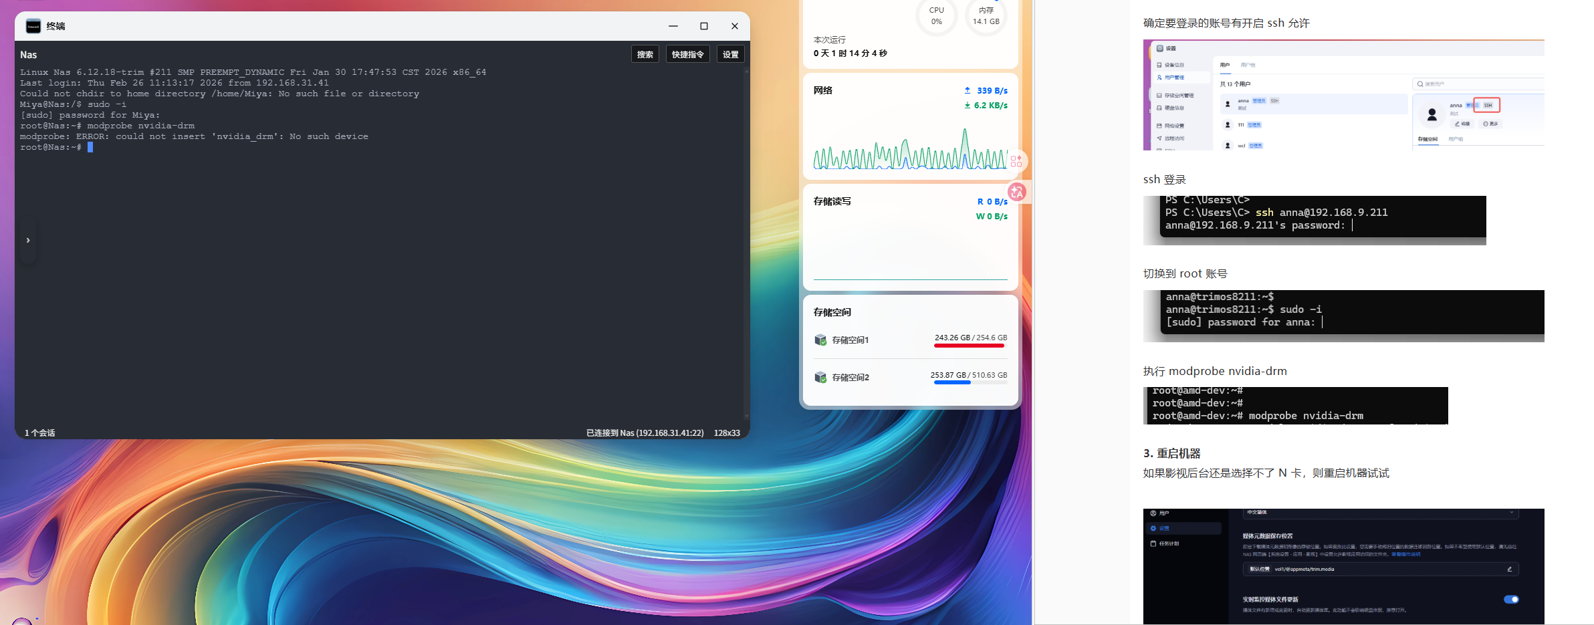Toggle the 实时监控媒体文件更新 switch in the doc screenshot
The width and height of the screenshot is (1594, 625).
pyautogui.click(x=1511, y=600)
